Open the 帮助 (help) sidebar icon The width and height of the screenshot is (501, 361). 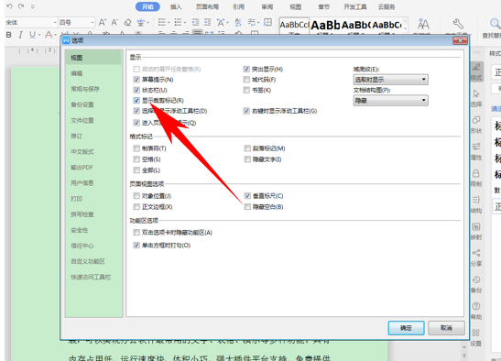476,311
